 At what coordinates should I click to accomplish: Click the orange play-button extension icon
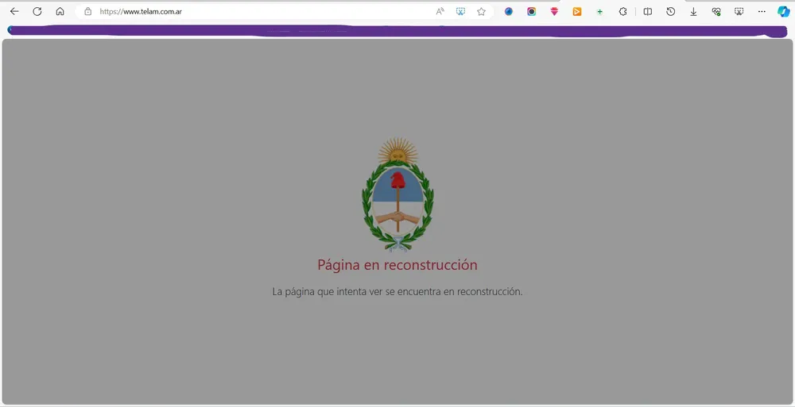click(577, 12)
